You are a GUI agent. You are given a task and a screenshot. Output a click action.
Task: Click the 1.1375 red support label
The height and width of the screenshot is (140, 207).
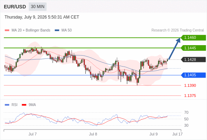[190, 96]
